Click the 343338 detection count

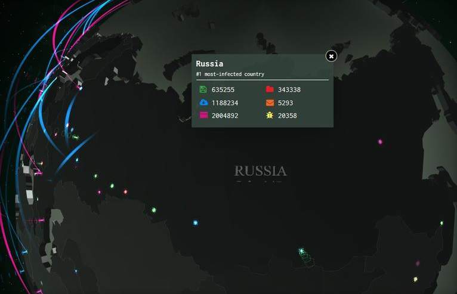pyautogui.click(x=289, y=89)
